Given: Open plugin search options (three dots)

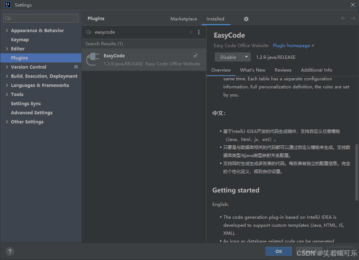Looking at the screenshot, I should (199, 32).
